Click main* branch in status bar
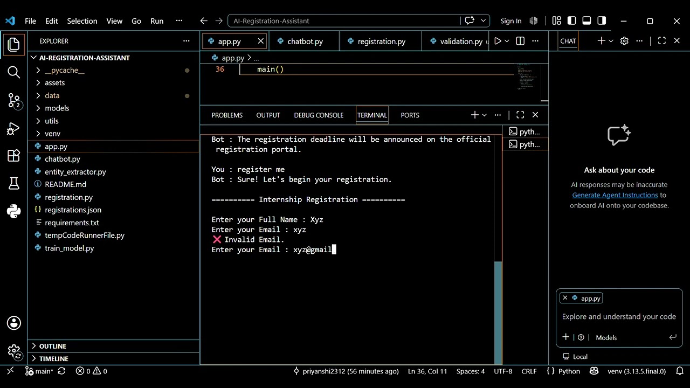 pyautogui.click(x=39, y=371)
